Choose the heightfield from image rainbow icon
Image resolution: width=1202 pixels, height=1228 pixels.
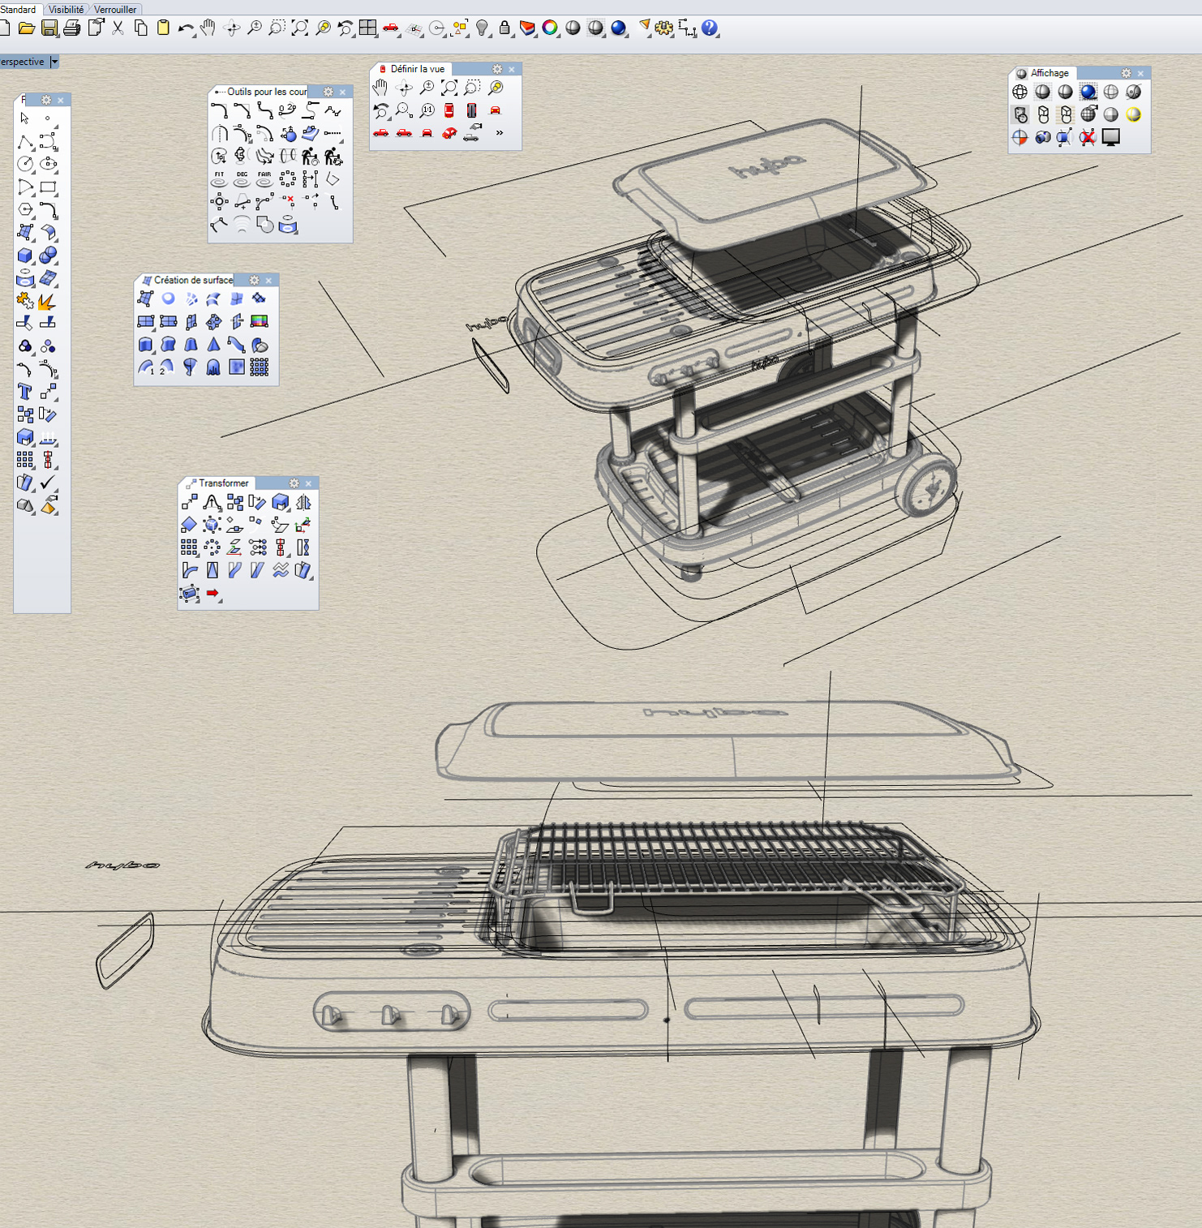point(260,322)
